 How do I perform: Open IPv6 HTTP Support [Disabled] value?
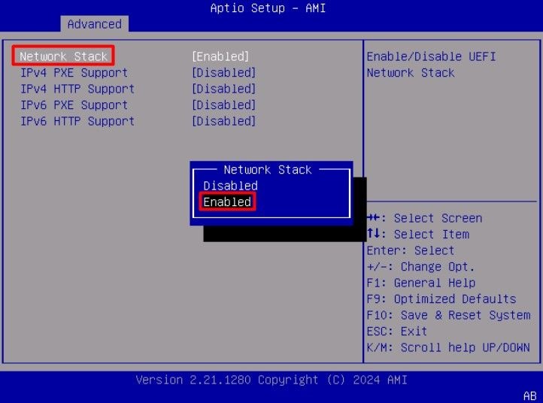pyautogui.click(x=223, y=121)
